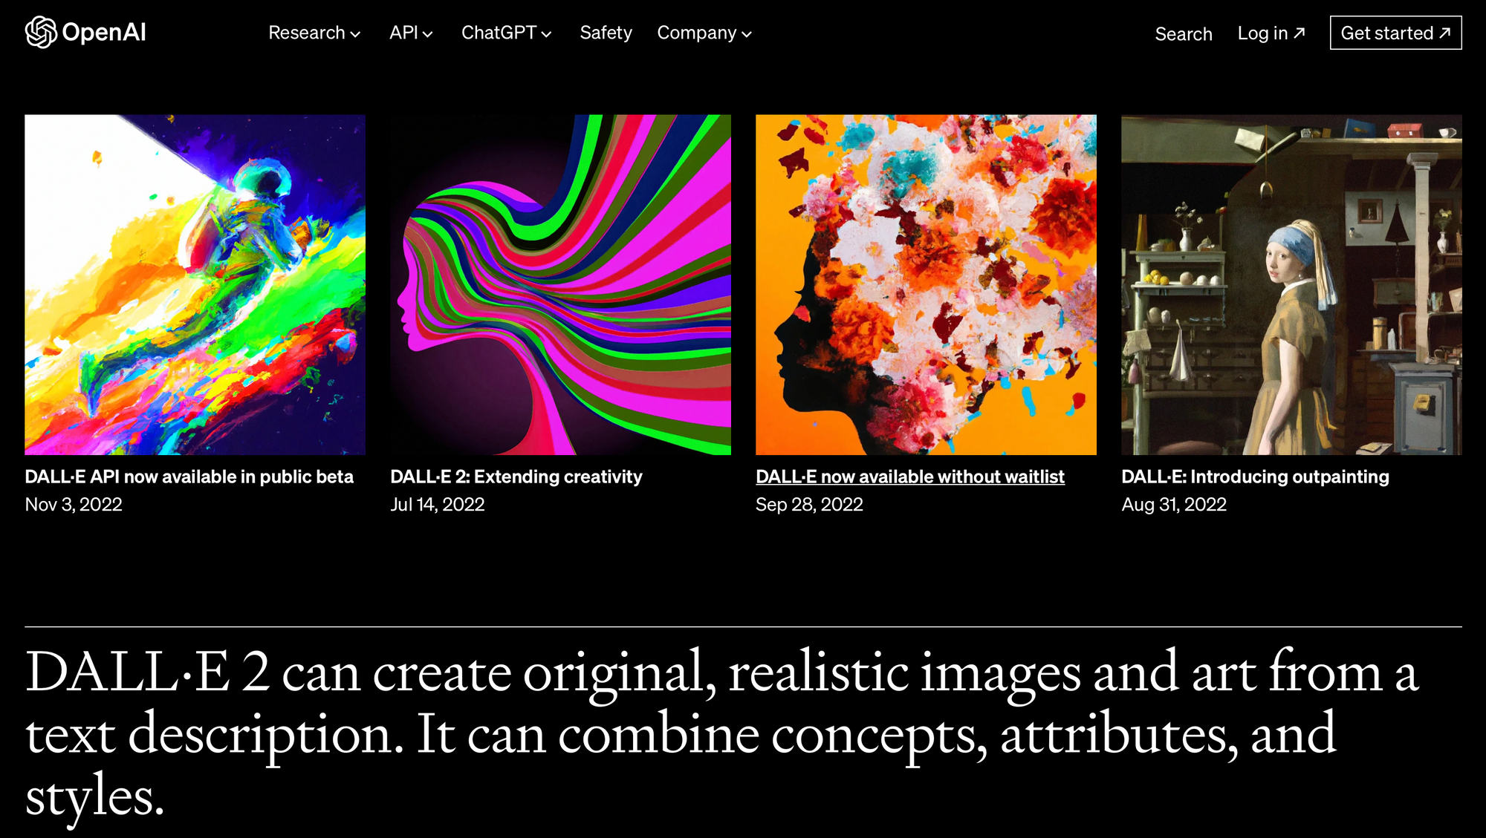The image size is (1486, 838).
Task: Click Search in the header
Action: pos(1183,34)
